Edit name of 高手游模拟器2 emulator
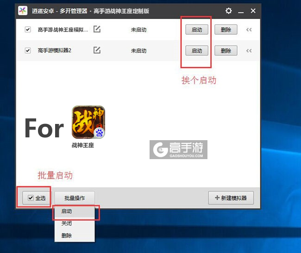This screenshot has width=301, height=253. tap(97, 50)
